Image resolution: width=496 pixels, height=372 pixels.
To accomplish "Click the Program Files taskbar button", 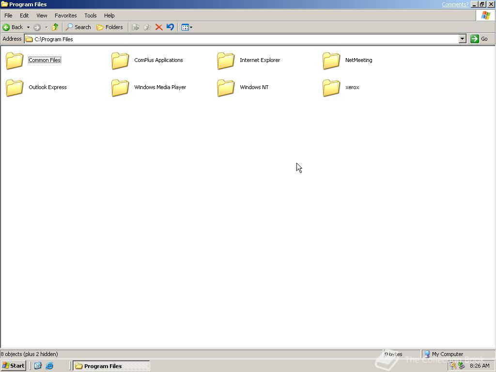I will (x=111, y=366).
